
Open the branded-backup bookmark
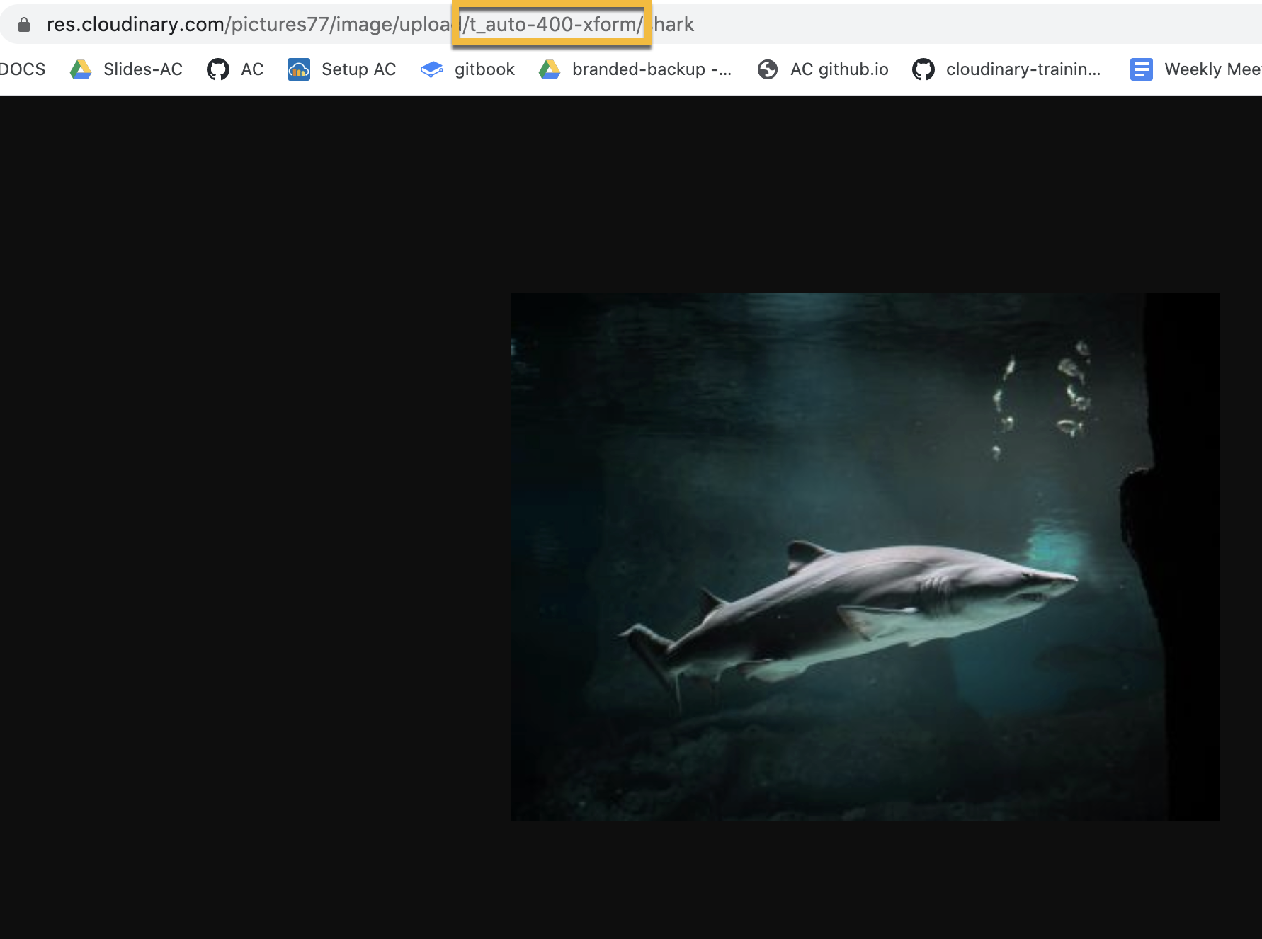(x=635, y=69)
